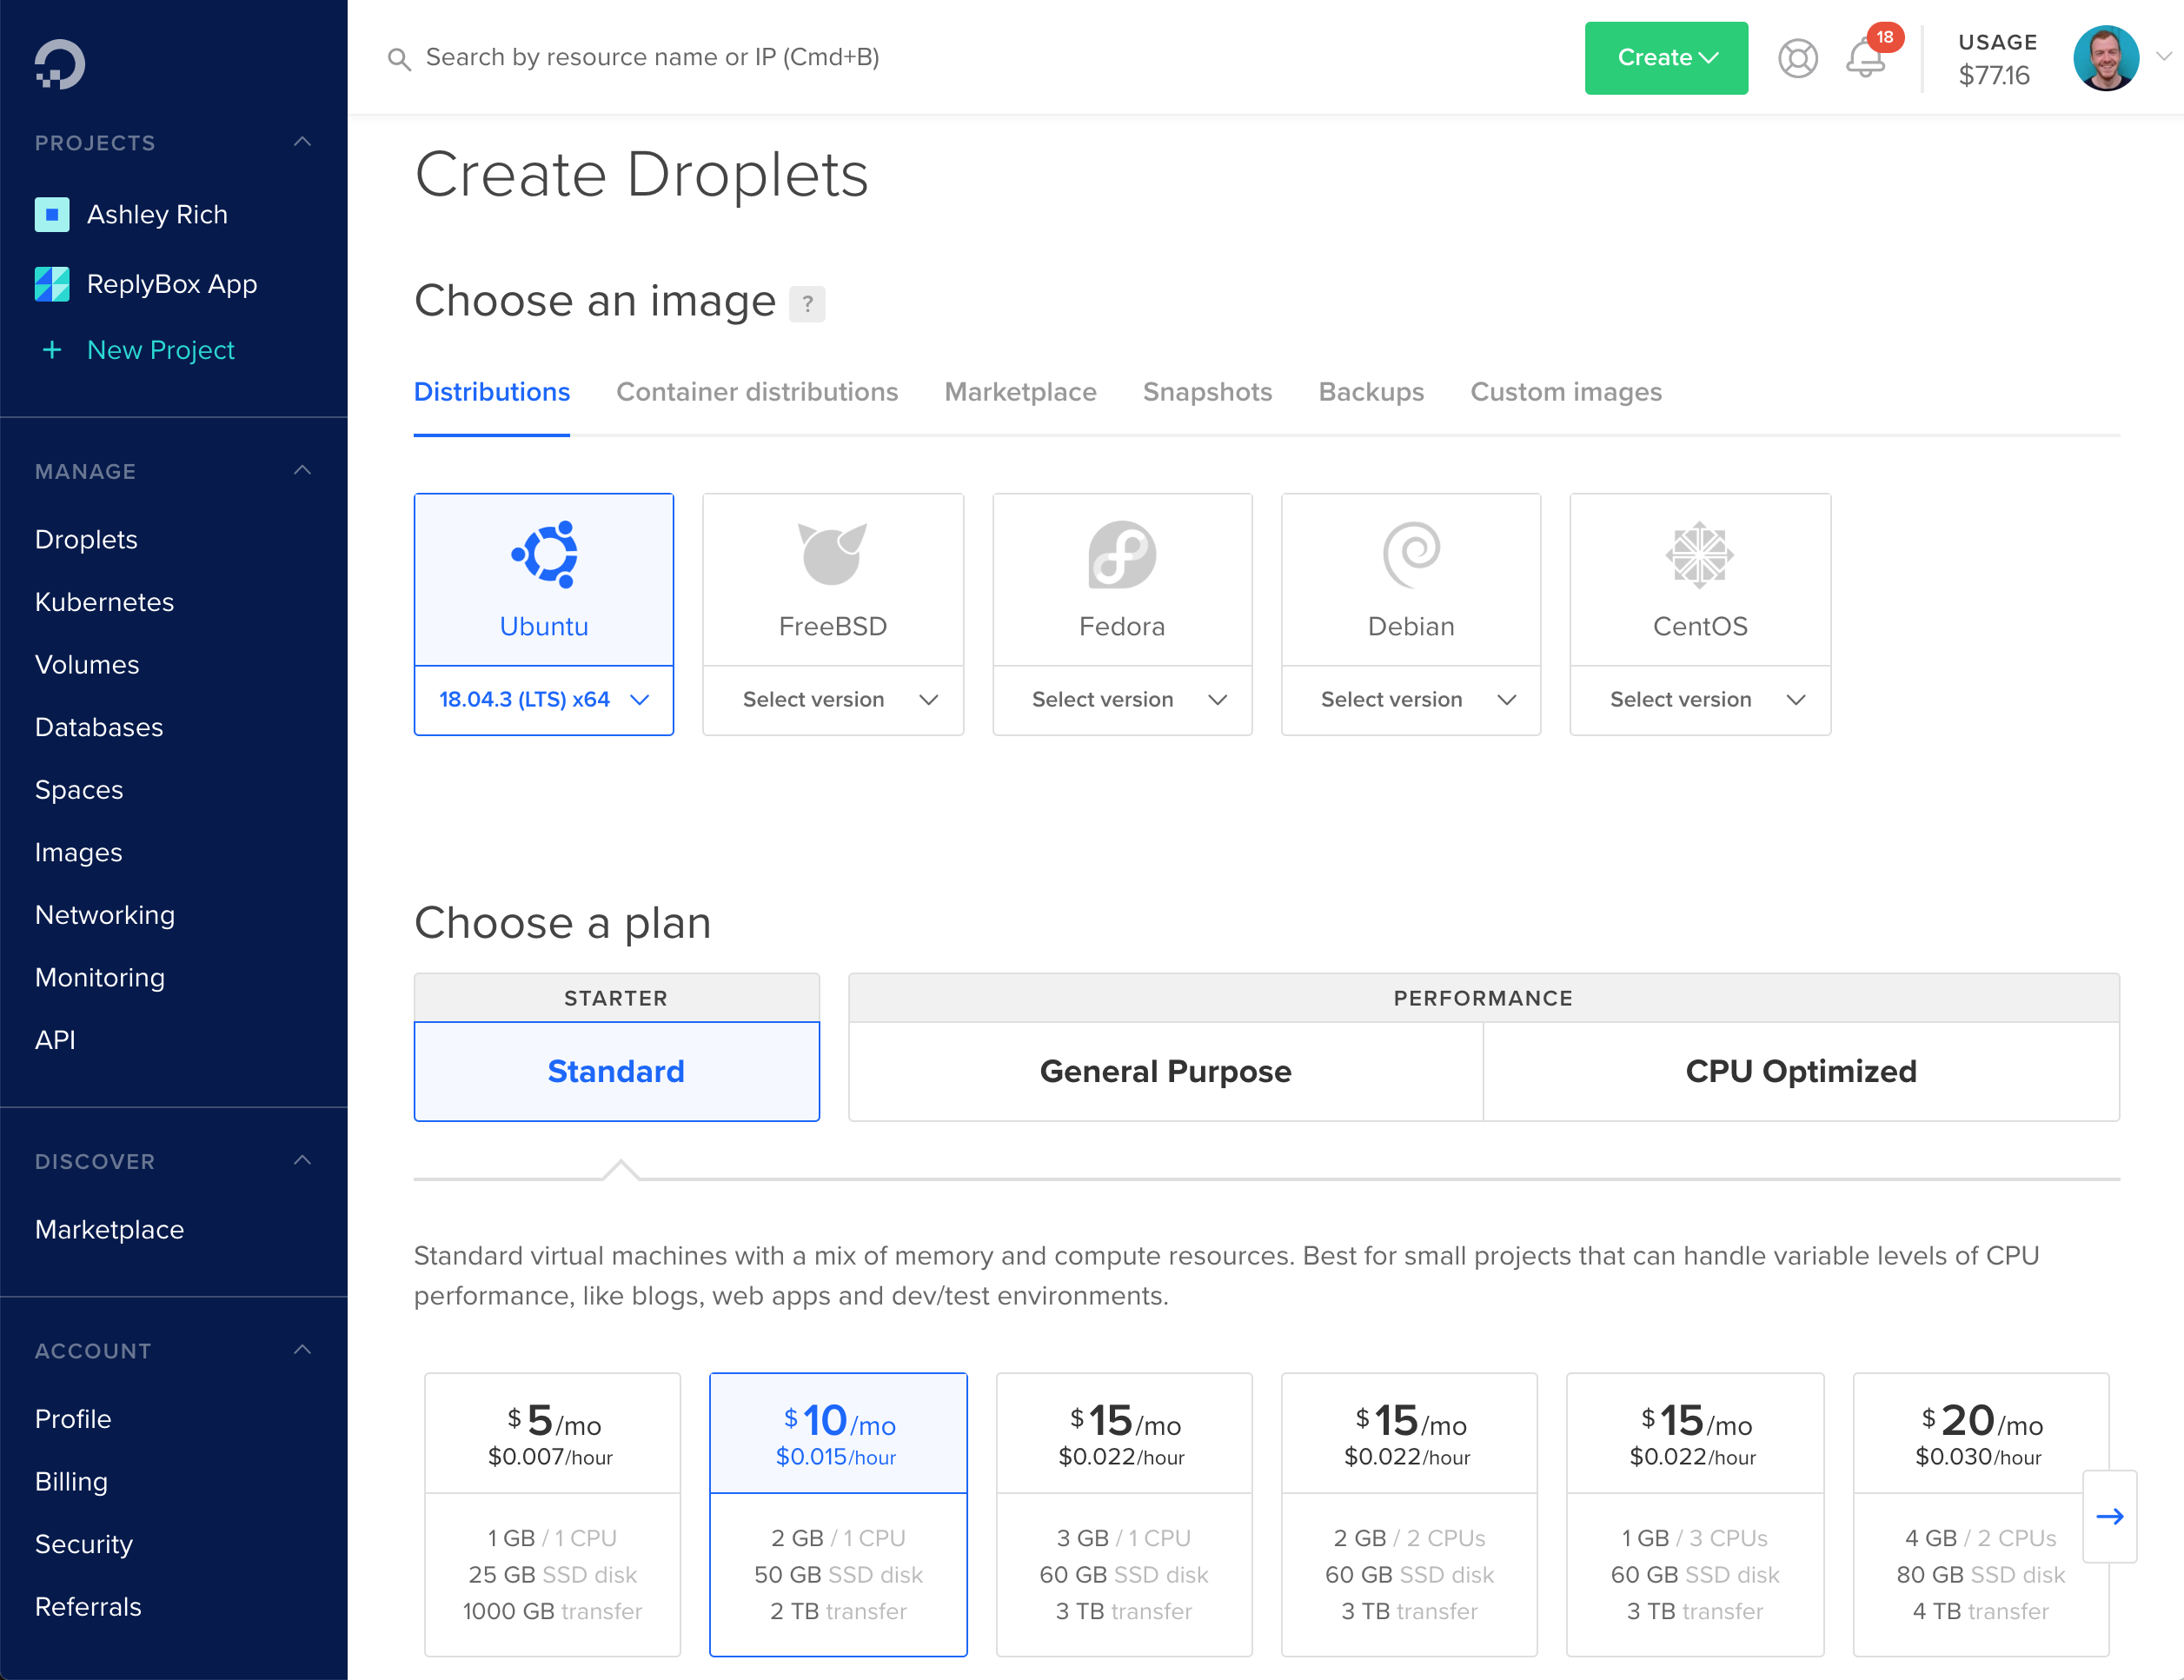The image size is (2184, 1680).
Task: Switch to the Snapshots tab
Action: [x=1207, y=392]
